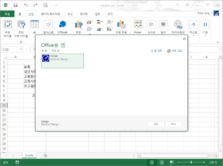Open the Name Box dropdown arrow
223x166 pixels.
[21, 49]
